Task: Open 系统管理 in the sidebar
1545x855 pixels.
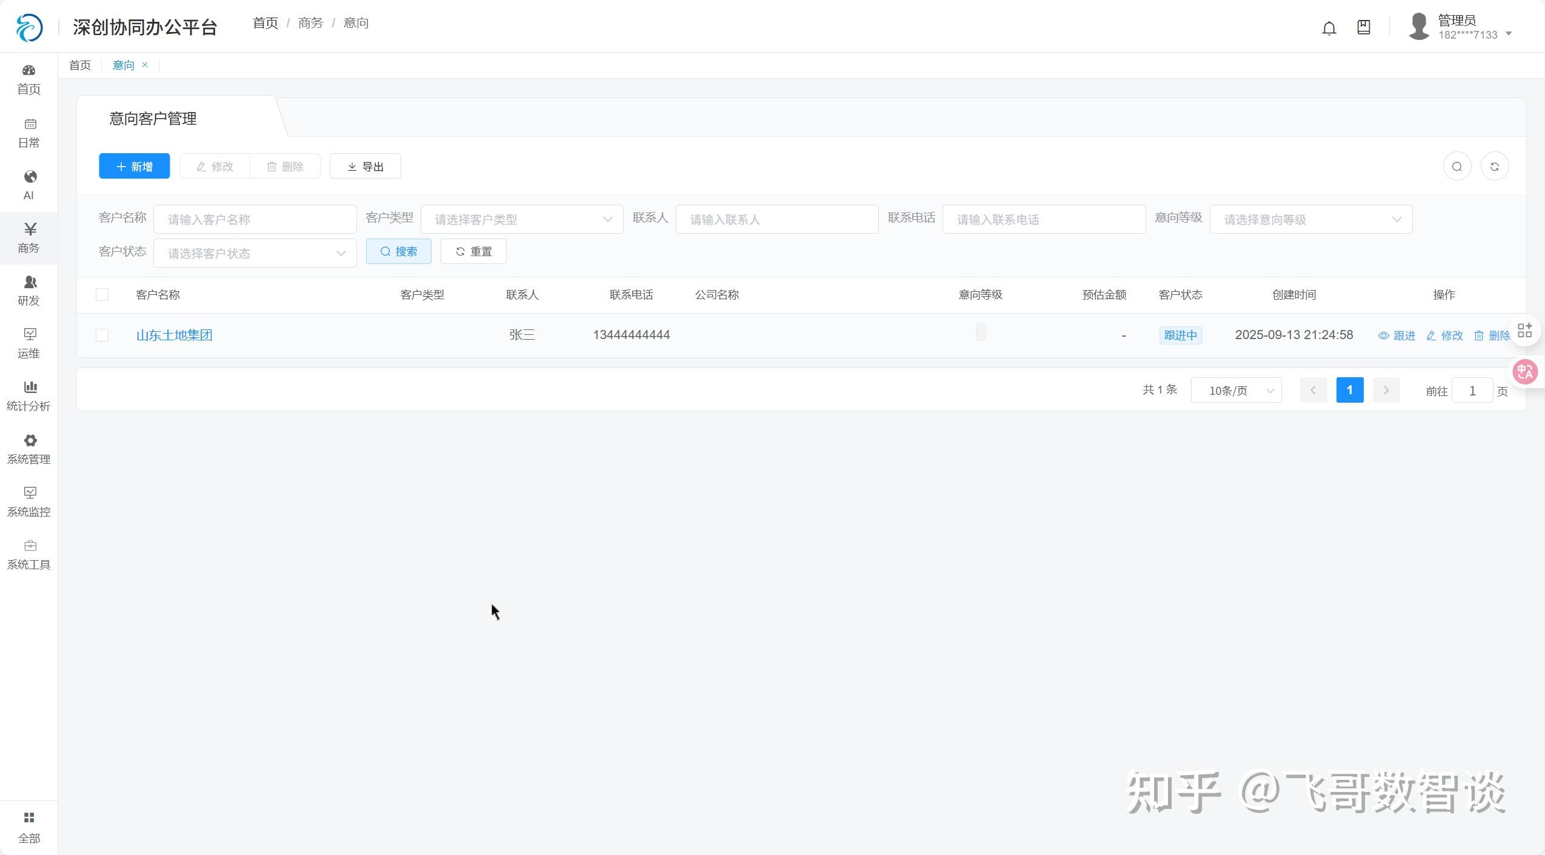Action: tap(28, 449)
